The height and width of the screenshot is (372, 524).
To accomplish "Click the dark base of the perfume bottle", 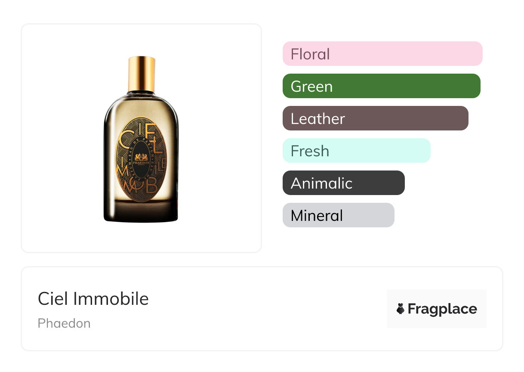I will click(x=141, y=213).
